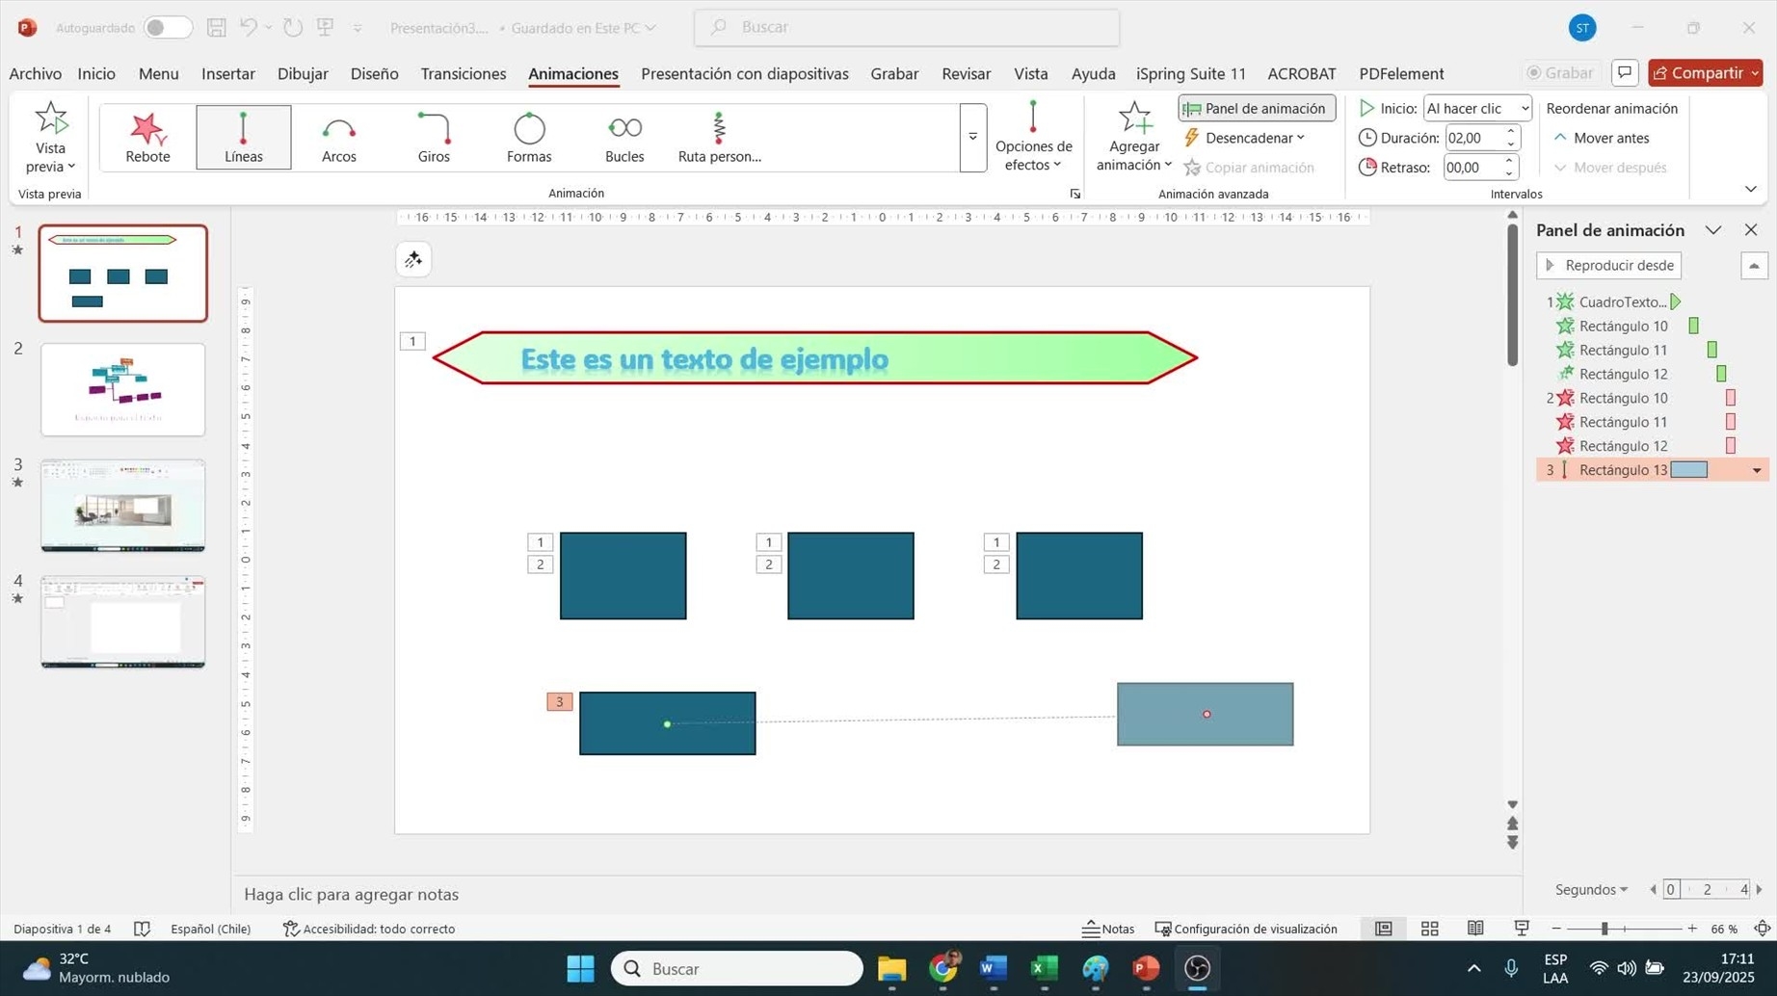Toggle the Panel de animación button
The width and height of the screenshot is (1777, 996).
[1257, 108]
